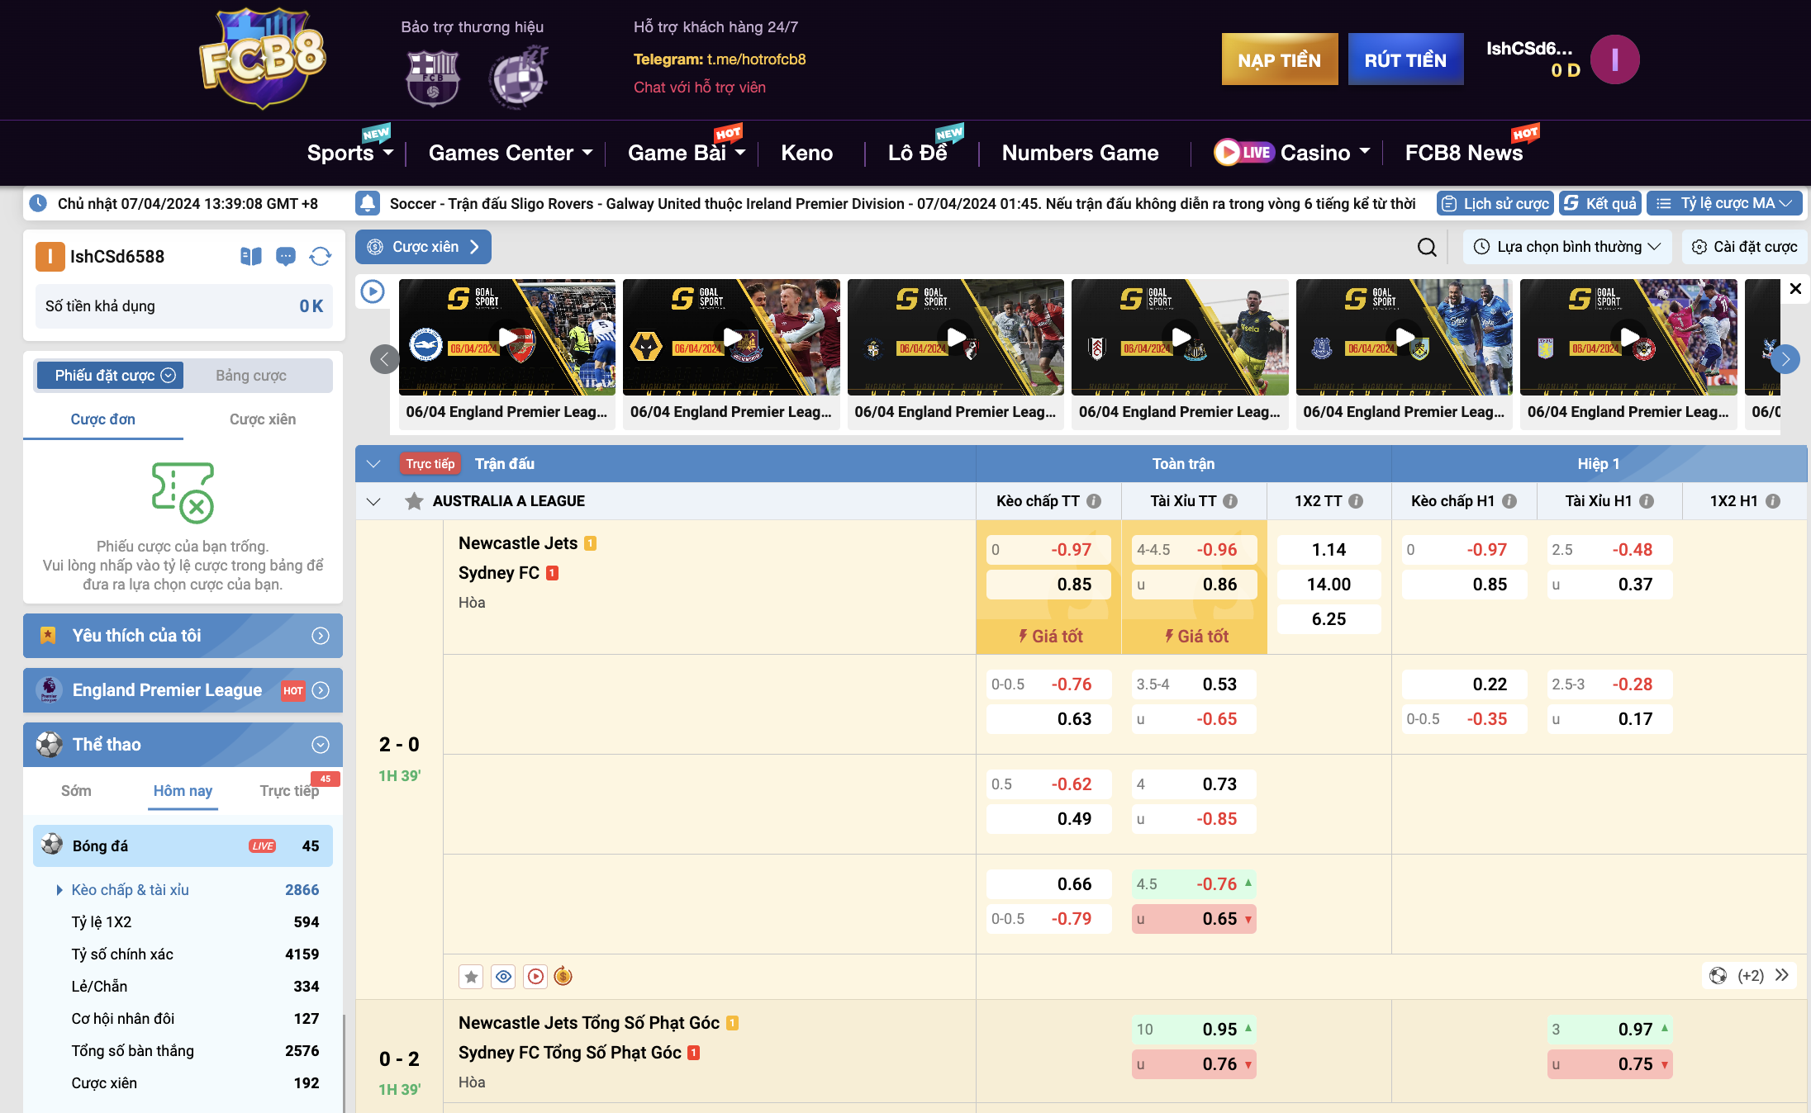Click the search magnifier icon
This screenshot has height=1113, width=1811.
tap(1427, 247)
